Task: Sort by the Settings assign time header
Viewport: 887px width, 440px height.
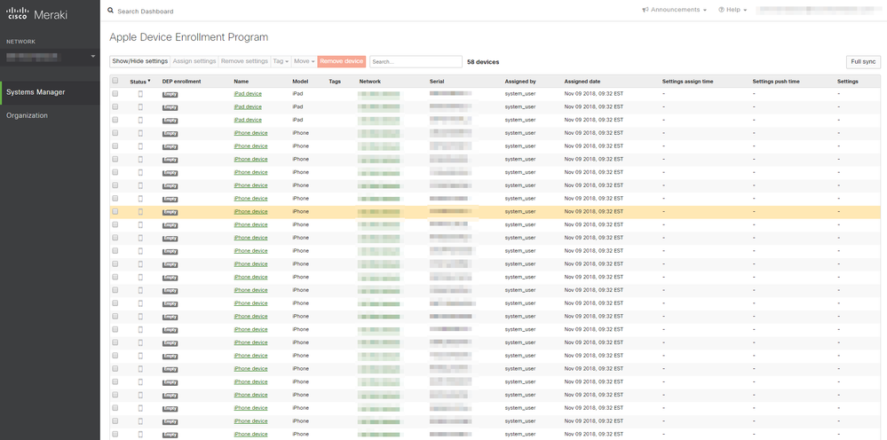Action: (687, 82)
